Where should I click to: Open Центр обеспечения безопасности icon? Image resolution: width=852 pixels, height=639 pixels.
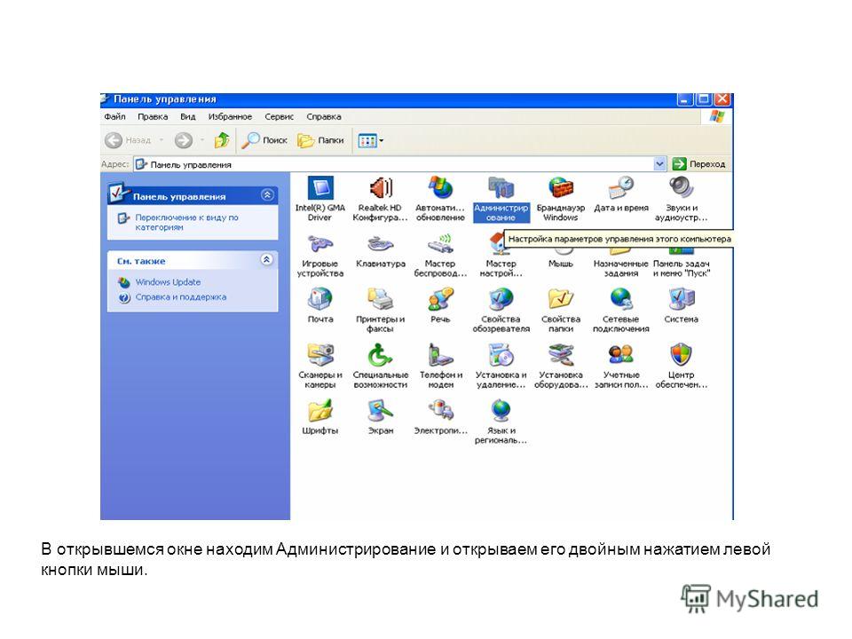[x=681, y=366]
